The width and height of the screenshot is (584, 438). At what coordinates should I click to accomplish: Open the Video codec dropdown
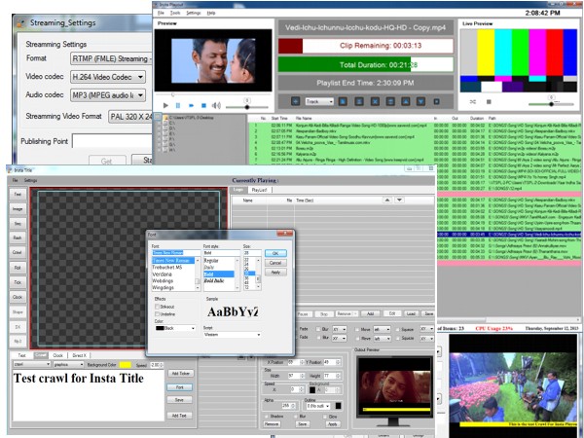pos(108,77)
